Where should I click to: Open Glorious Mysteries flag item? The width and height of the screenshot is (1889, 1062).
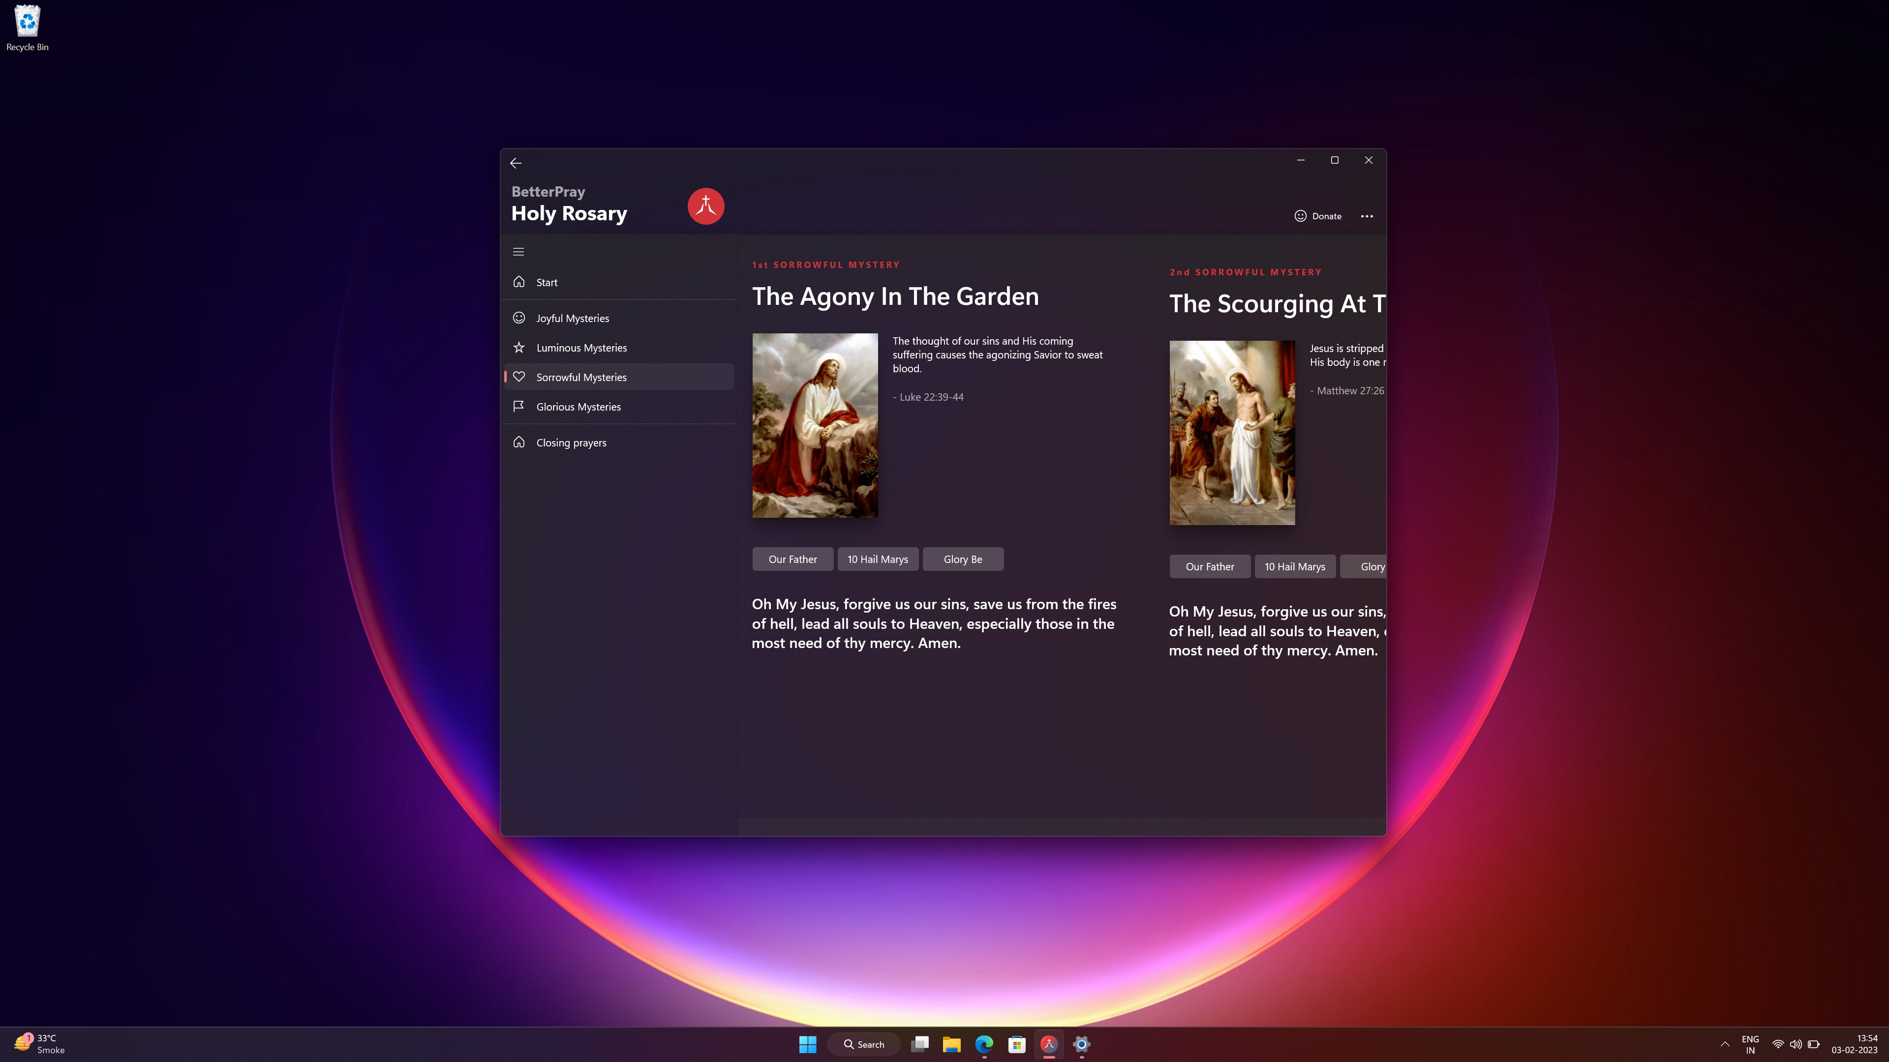(x=578, y=407)
